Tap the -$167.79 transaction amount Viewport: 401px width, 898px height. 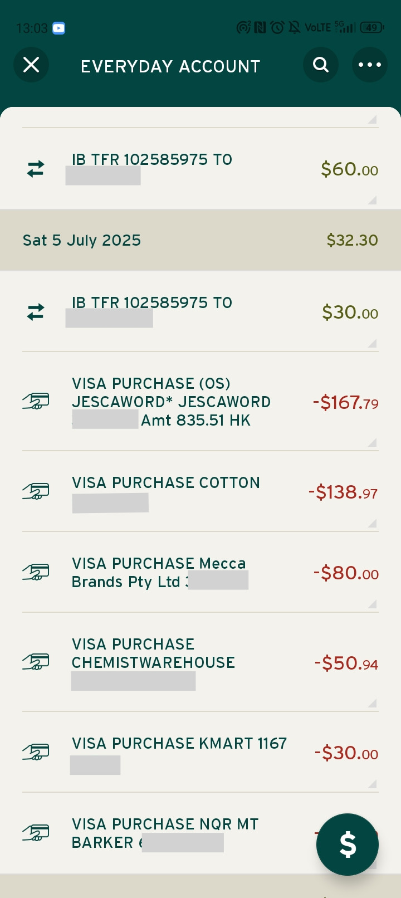345,402
